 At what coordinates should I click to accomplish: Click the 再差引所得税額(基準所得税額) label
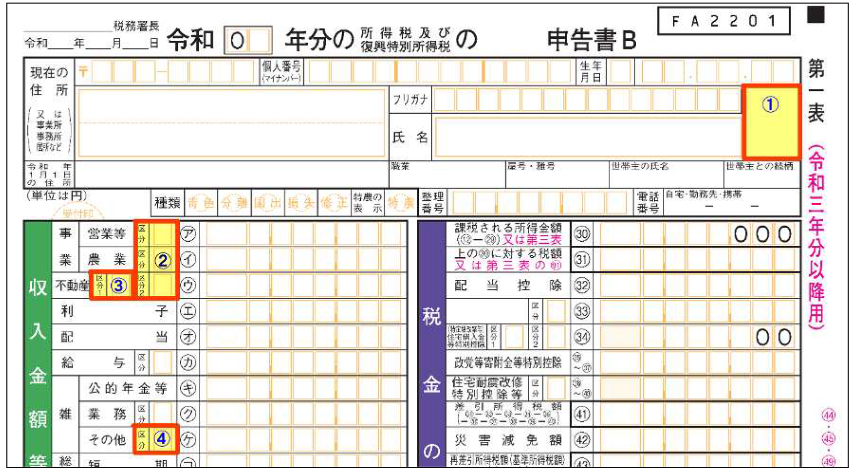[507, 460]
